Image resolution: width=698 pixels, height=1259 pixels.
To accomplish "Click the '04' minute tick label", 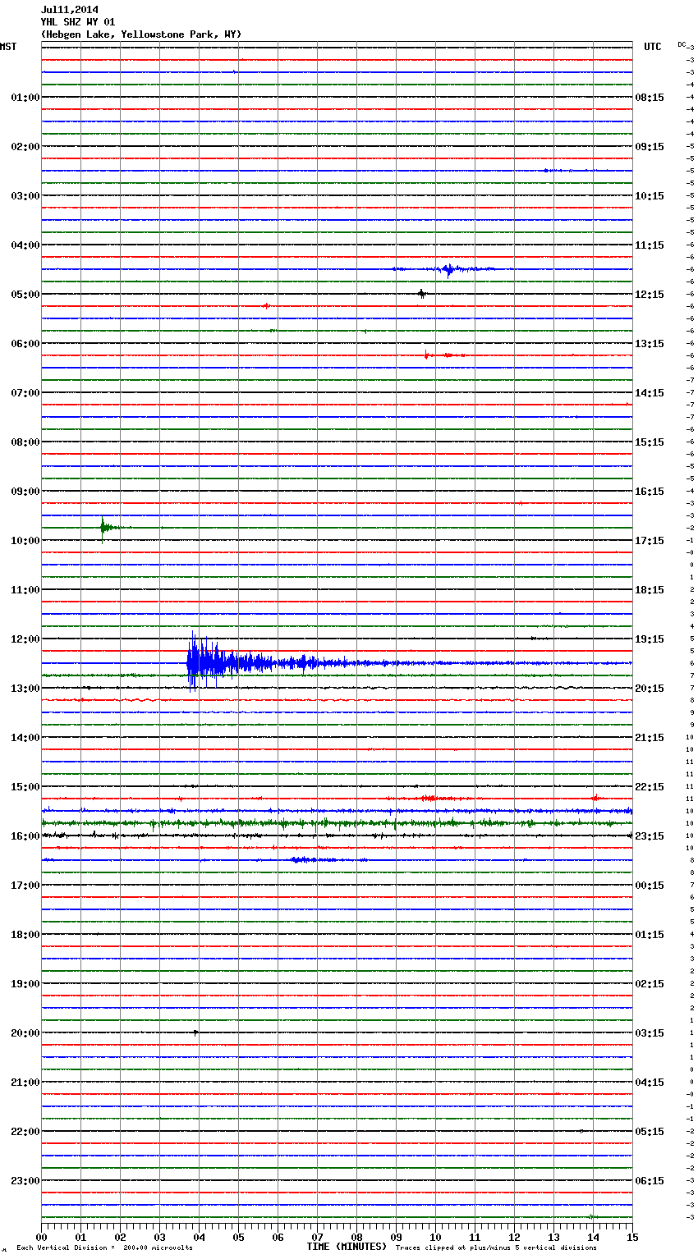I will (199, 1237).
